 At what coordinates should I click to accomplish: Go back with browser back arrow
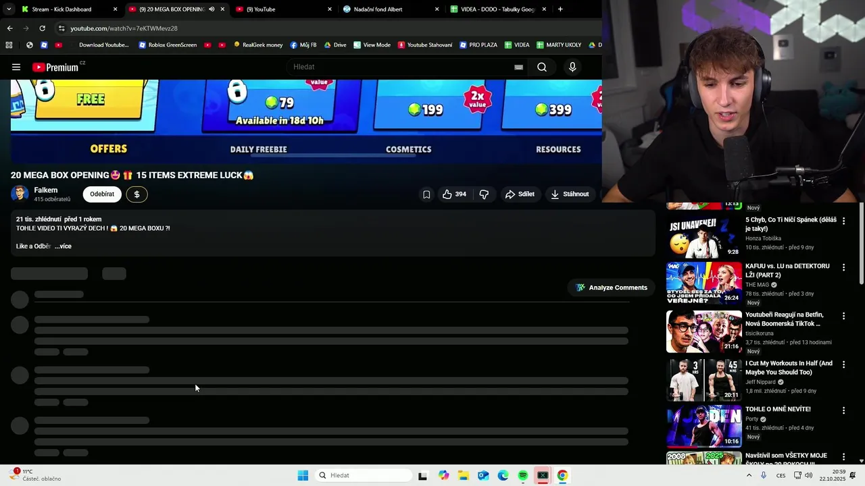(x=9, y=28)
